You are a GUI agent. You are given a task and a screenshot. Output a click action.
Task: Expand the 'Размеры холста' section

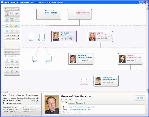[18, 36]
